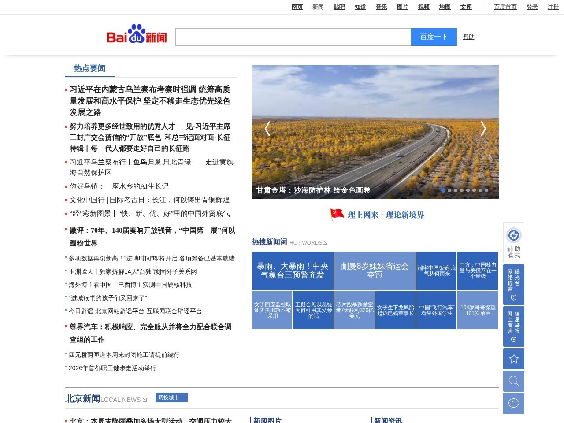Open the 网页 tab in top navigation

297,7
